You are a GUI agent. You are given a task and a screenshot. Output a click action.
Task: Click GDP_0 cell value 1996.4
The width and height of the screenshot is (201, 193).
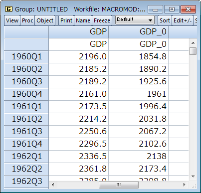click(x=138, y=107)
